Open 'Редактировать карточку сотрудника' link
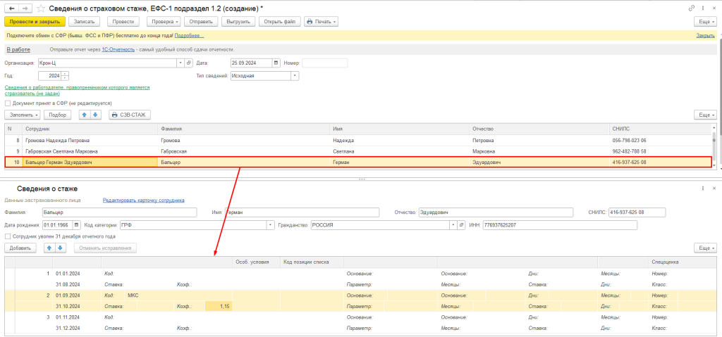The width and height of the screenshot is (722, 337). pos(143,200)
